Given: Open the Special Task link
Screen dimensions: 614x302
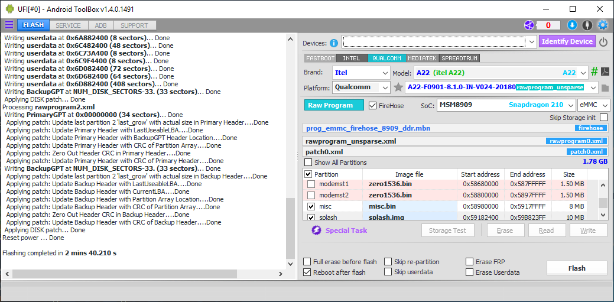Looking at the screenshot, I should click(x=346, y=230).
